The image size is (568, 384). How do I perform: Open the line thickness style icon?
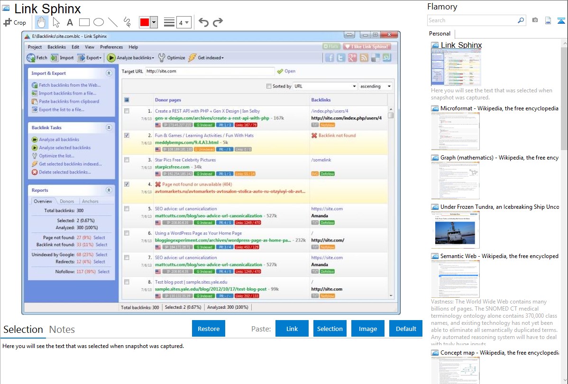[169, 22]
